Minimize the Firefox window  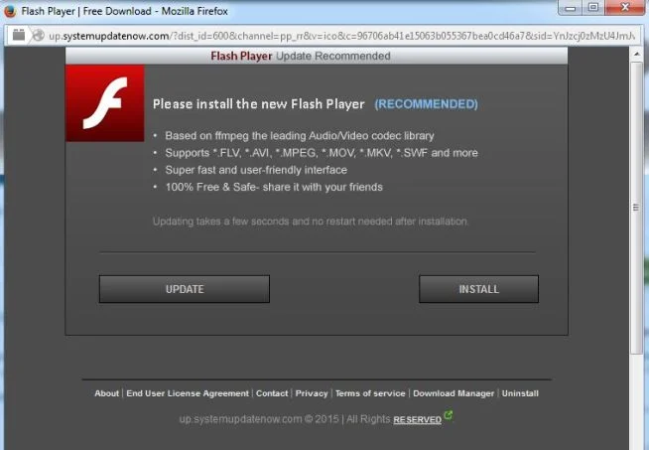(x=571, y=8)
